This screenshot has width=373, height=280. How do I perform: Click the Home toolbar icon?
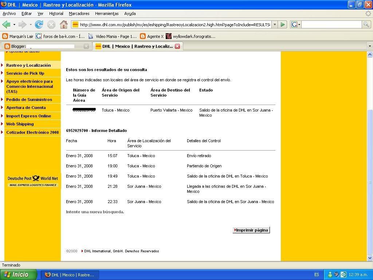tap(63, 24)
